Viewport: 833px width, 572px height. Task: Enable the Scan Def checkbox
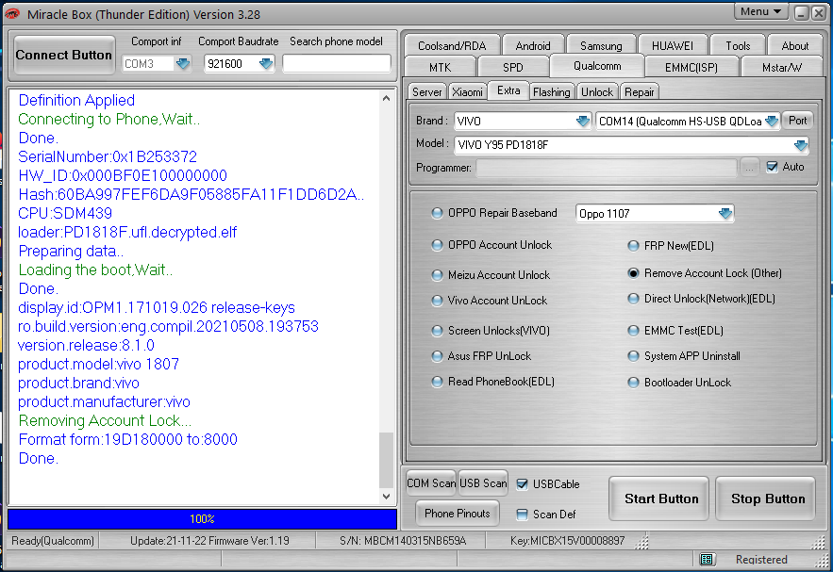tap(523, 515)
